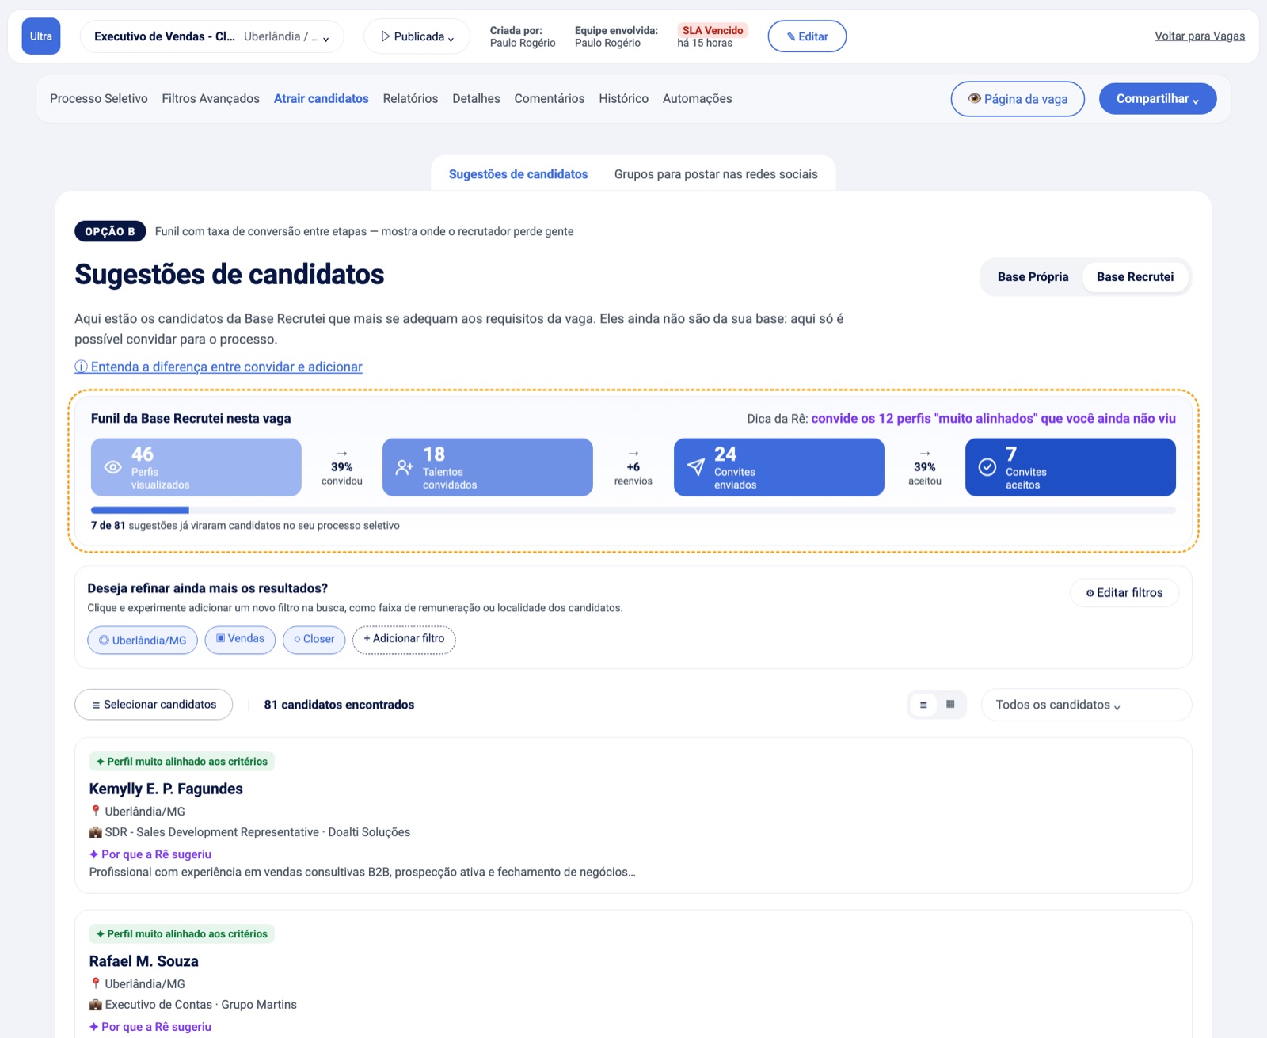
Task: Click the checkmark circle icon in Convites aceitos
Action: pos(987,467)
